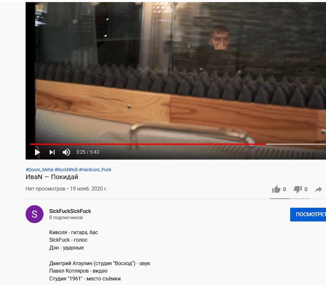
Task: Click the like count number
Action: click(x=284, y=189)
